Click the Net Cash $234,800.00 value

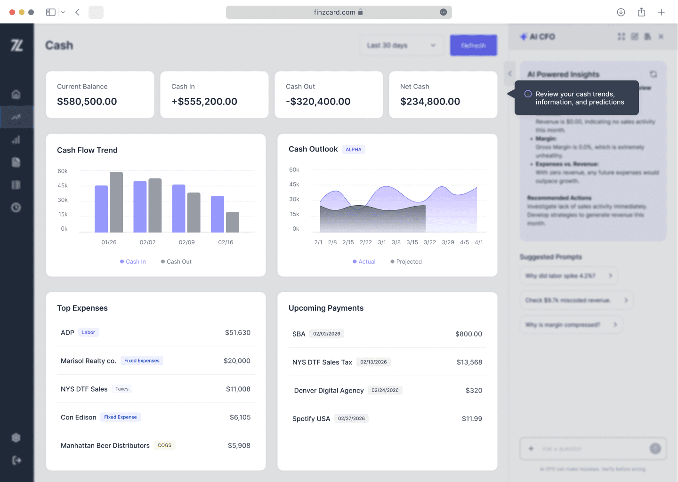430,101
